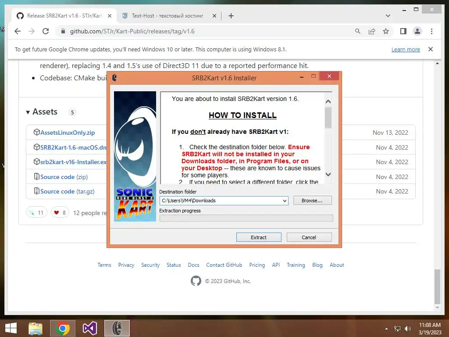This screenshot has width=449, height=337.
Task: Click the zoom magnifier icon in address bar
Action: tap(358, 31)
